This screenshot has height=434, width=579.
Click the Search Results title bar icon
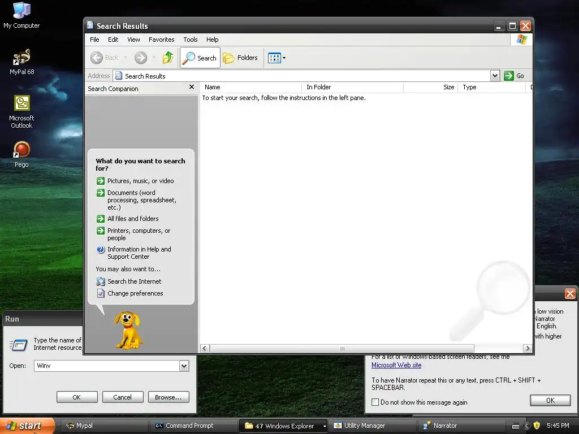[x=90, y=25]
